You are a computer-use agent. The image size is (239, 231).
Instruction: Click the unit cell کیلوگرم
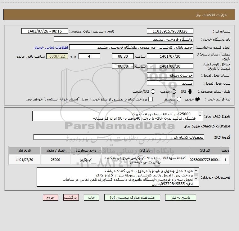86,160
